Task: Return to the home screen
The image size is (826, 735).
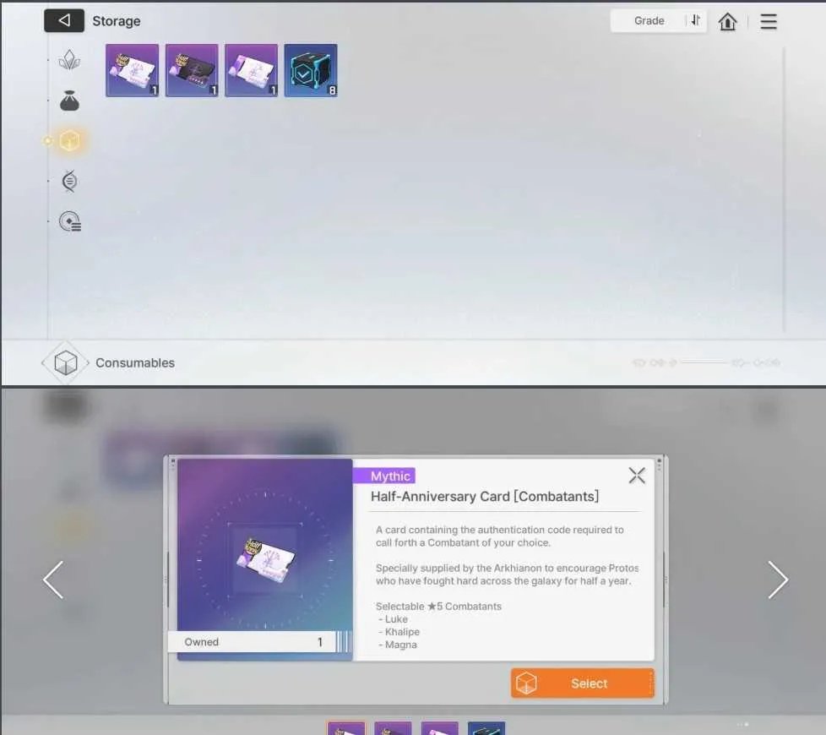Action: coord(727,21)
